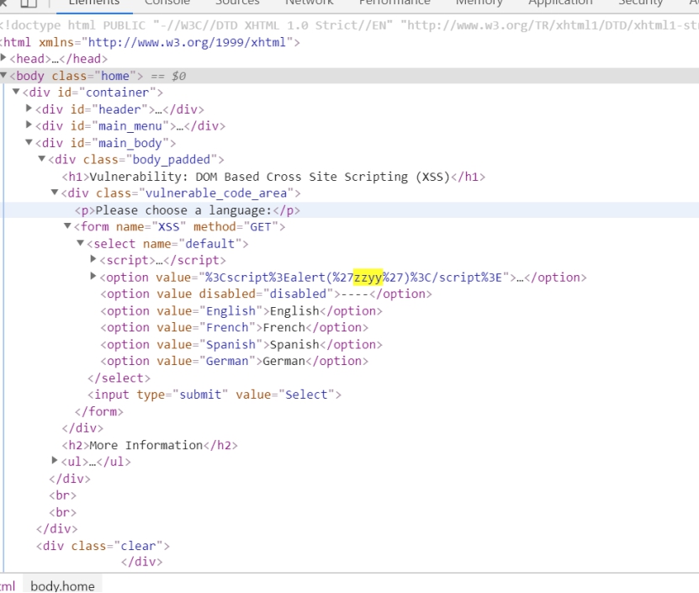Select the h2 More Information line
699x593 pixels.
click(x=150, y=445)
